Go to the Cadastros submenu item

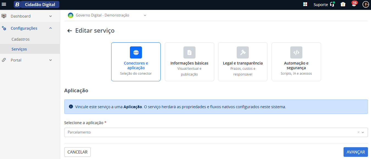pyautogui.click(x=21, y=39)
